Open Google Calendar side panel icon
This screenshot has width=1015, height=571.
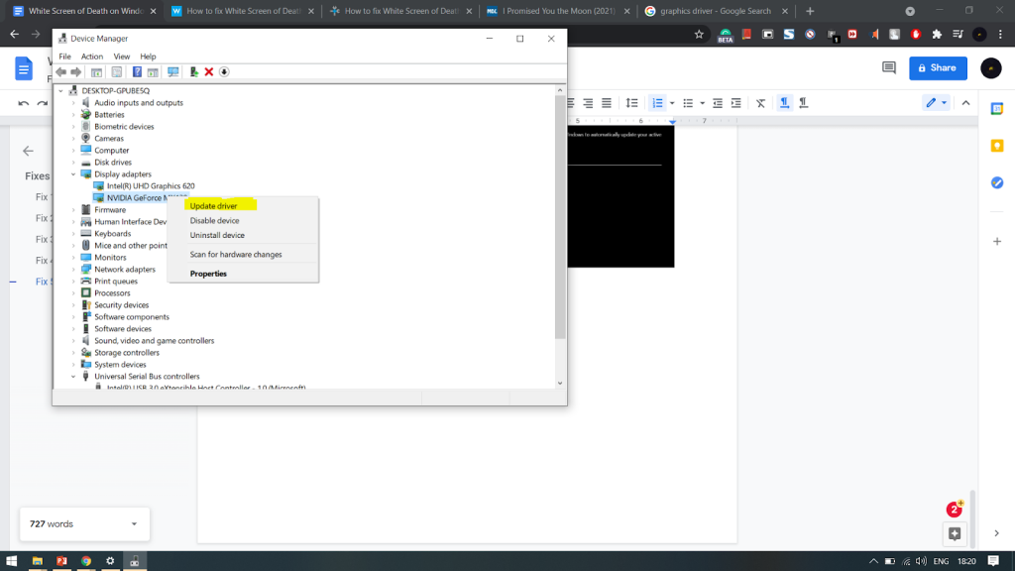pos(997,109)
